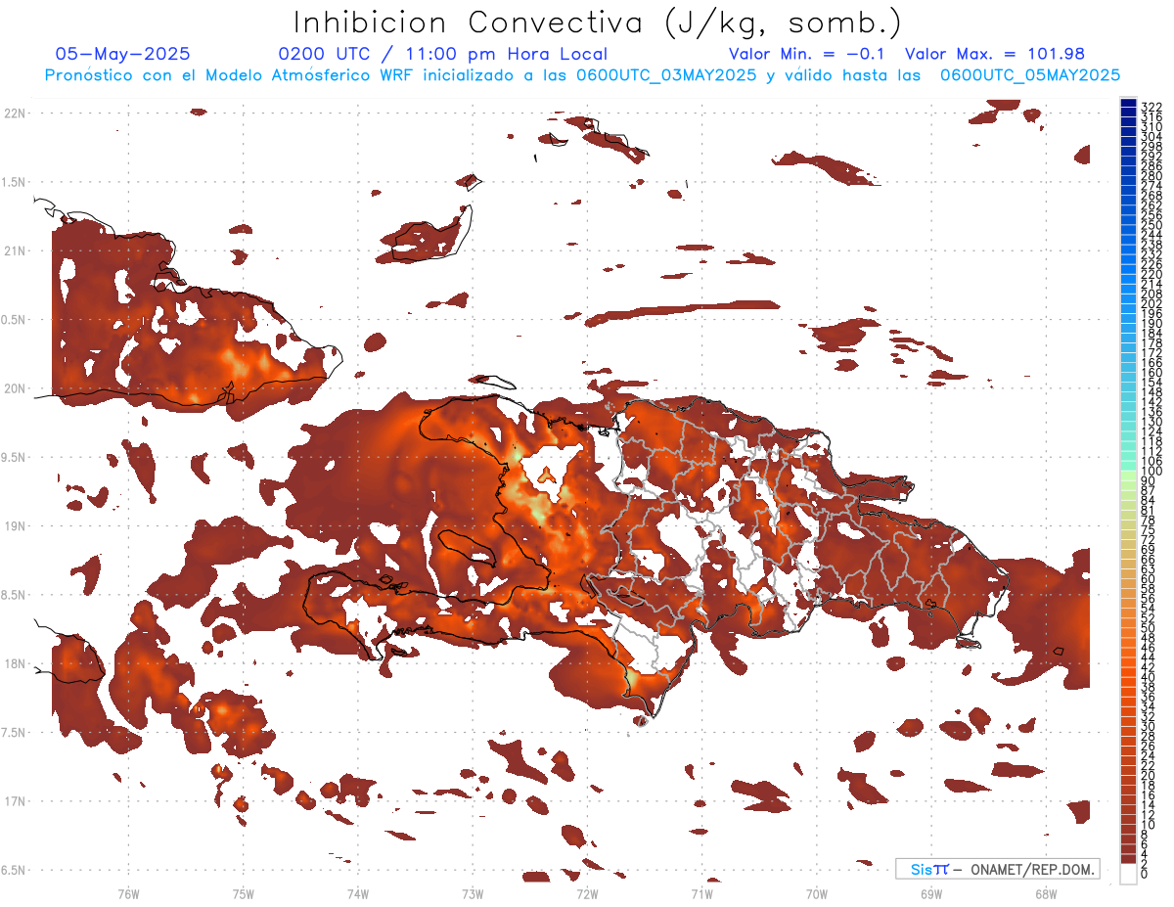Click "Pronóstico con el Modelo Atmósferico WRF" text
Image resolution: width=1174 pixels, height=907 pixels.
point(230,74)
